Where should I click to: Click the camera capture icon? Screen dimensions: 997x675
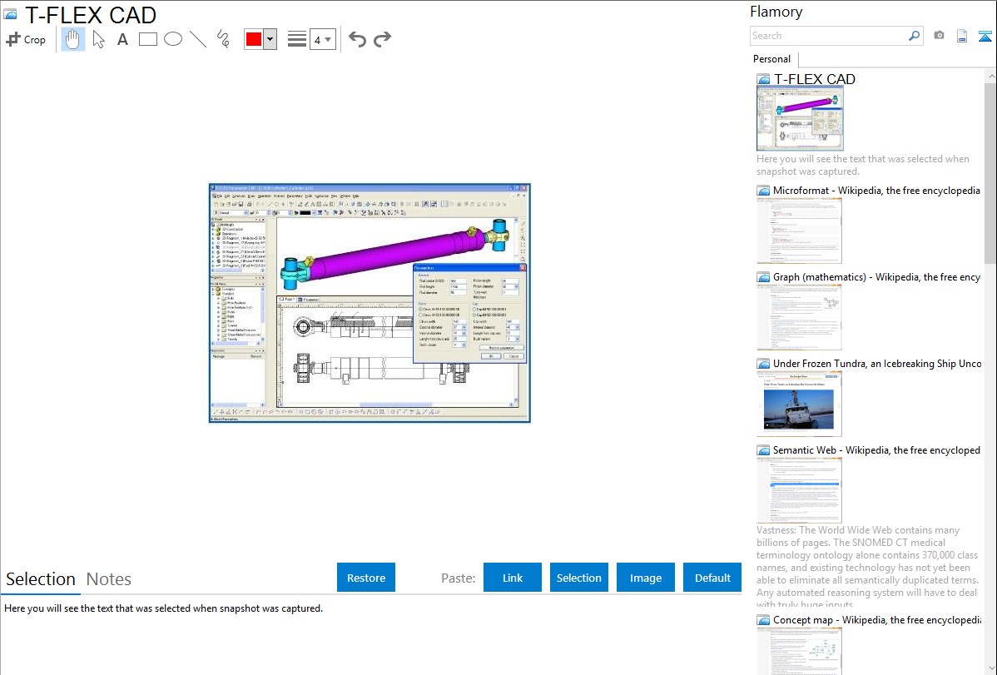[x=939, y=36]
